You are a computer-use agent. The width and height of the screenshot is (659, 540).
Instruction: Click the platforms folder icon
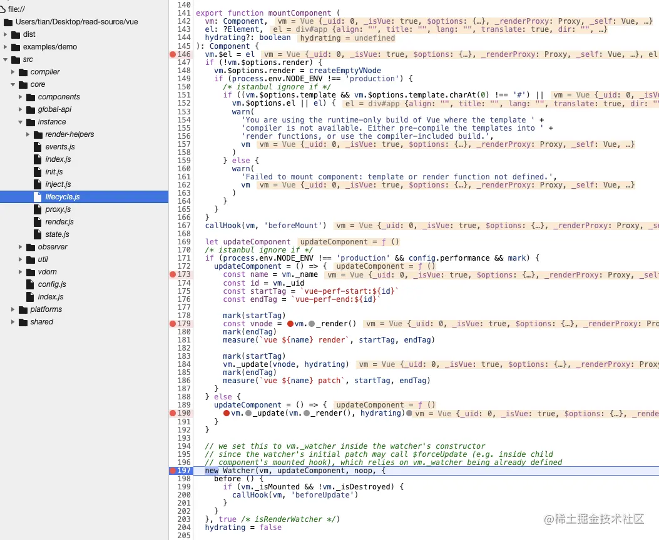(x=24, y=309)
